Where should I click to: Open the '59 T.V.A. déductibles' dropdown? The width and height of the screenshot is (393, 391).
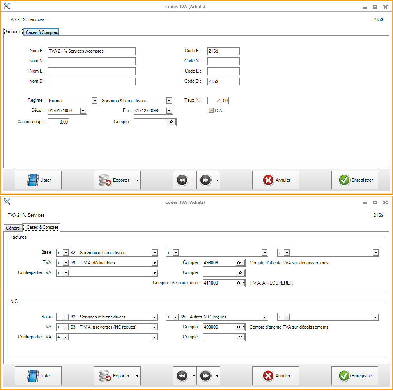(x=155, y=263)
